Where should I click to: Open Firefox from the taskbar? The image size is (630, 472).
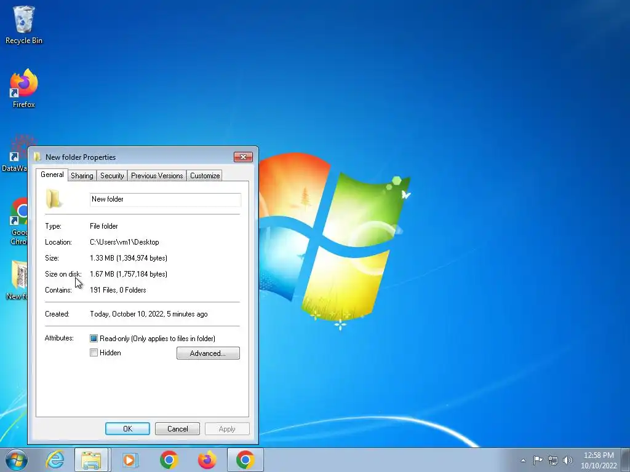[207, 460]
